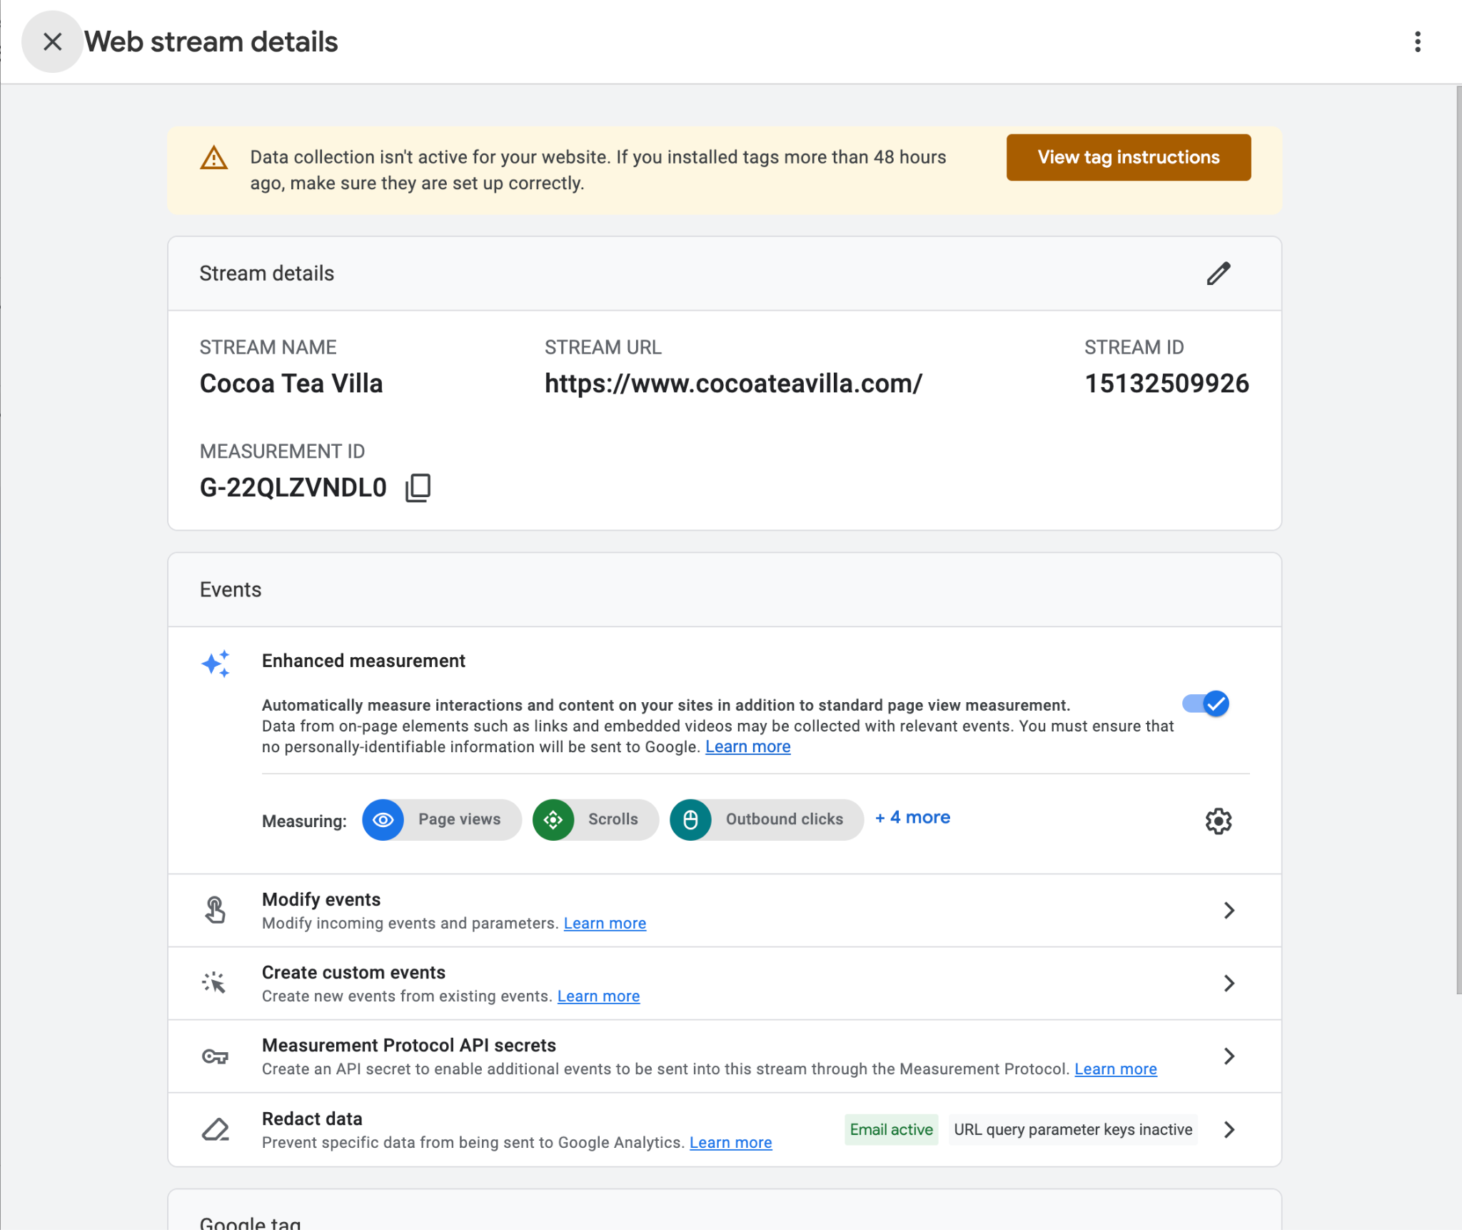Screen dimensions: 1462x1230
Task: Select the stream ID 15132509926
Action: point(1167,384)
